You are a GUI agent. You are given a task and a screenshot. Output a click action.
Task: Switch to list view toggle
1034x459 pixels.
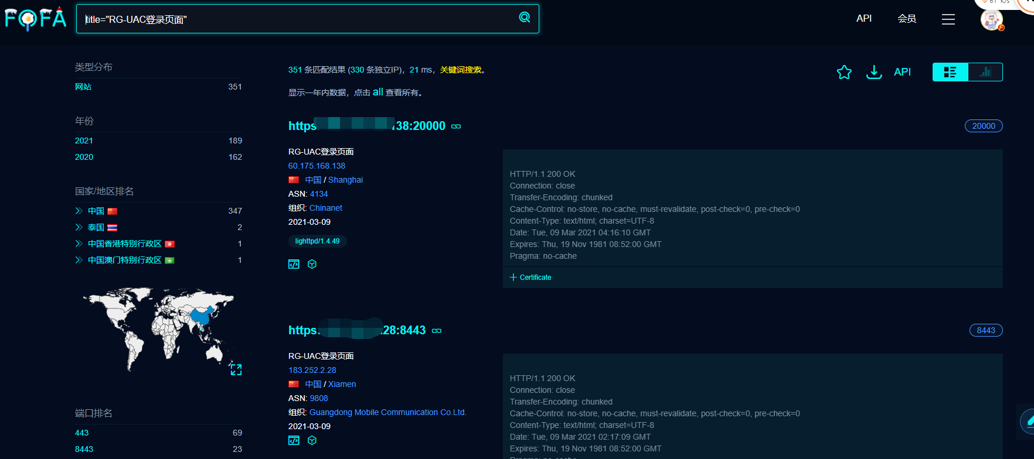pos(950,72)
